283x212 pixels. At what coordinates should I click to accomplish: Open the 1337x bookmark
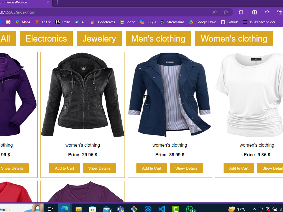coord(43,22)
